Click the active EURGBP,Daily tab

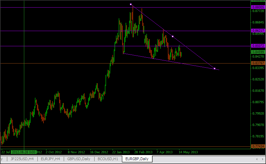(x=136, y=159)
